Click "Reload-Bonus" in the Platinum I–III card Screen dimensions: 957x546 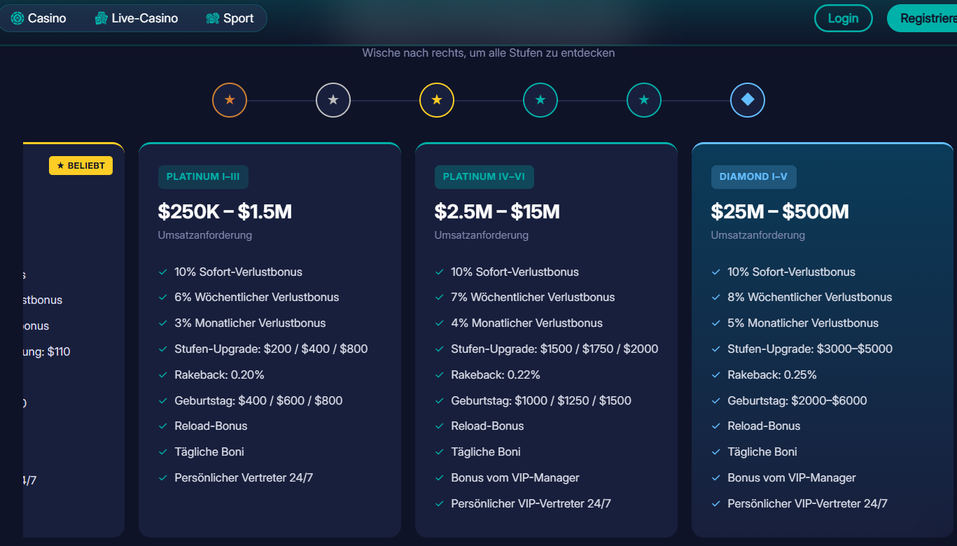tap(211, 426)
